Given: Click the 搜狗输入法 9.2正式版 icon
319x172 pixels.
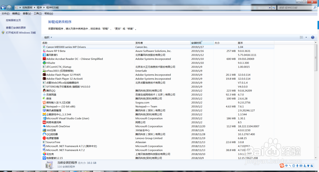Looking at the screenshot, I should [x=44, y=102].
